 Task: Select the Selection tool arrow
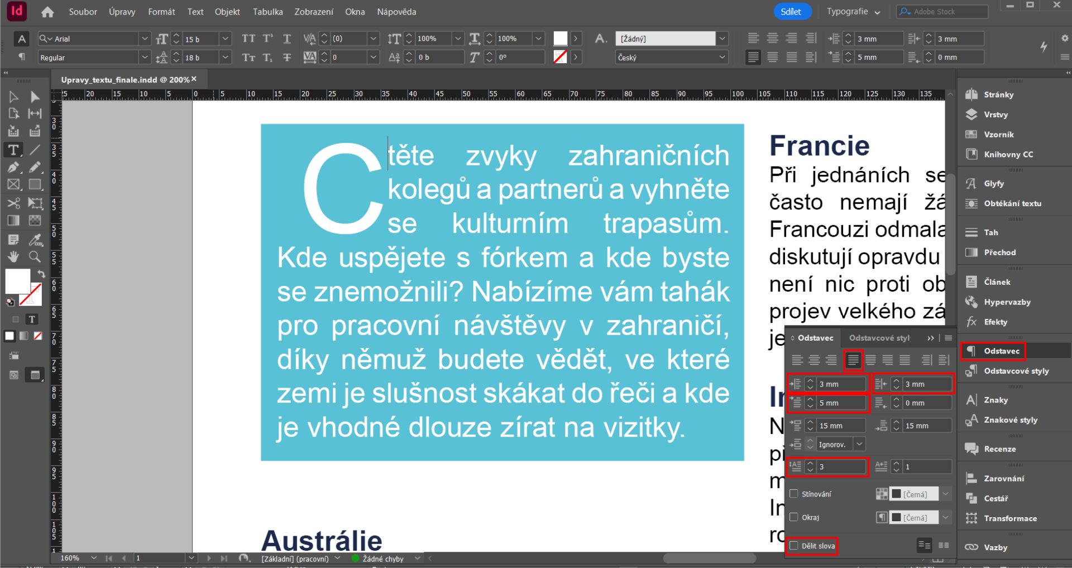click(x=13, y=97)
